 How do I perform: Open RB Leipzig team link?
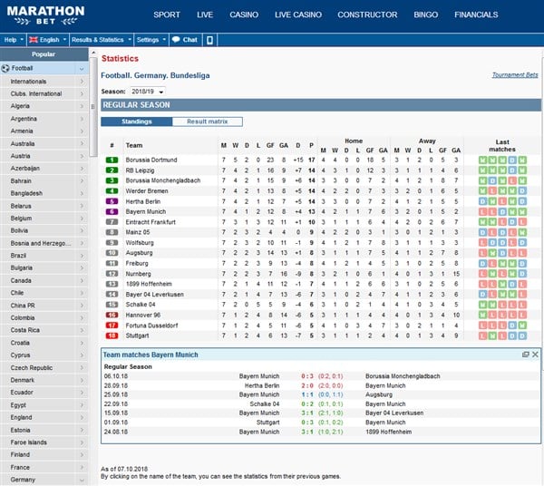click(140, 170)
